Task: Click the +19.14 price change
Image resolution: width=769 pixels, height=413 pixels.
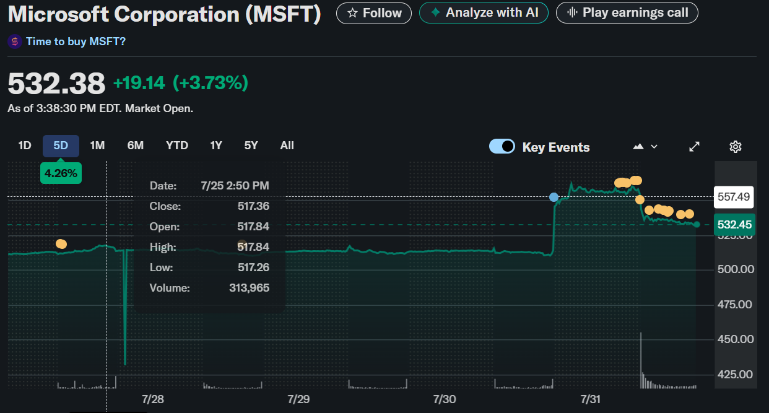Action: (x=139, y=83)
